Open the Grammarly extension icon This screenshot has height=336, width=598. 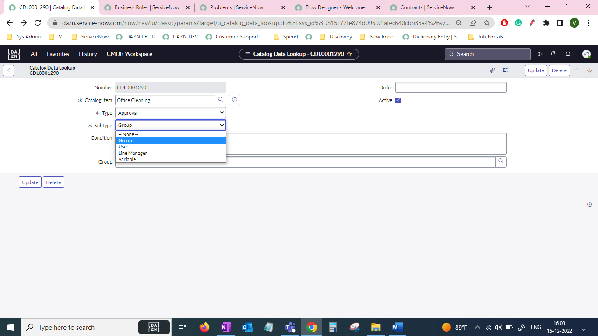[x=518, y=23]
